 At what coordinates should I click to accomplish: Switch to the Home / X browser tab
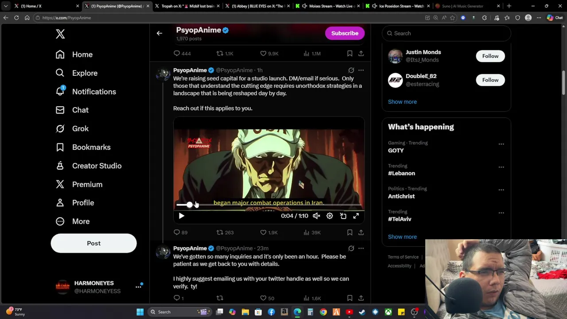(46, 6)
